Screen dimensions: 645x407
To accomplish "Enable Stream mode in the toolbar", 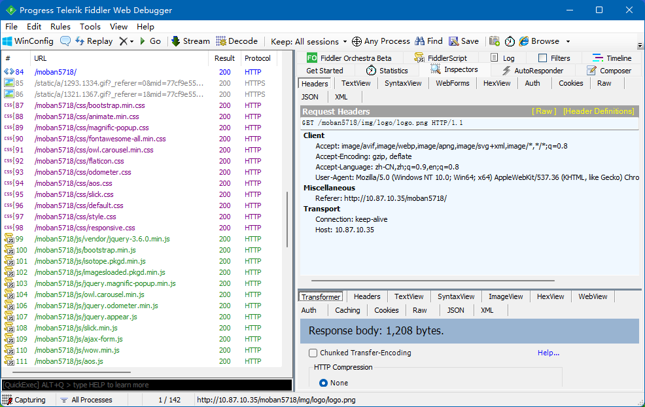I will click(x=190, y=41).
